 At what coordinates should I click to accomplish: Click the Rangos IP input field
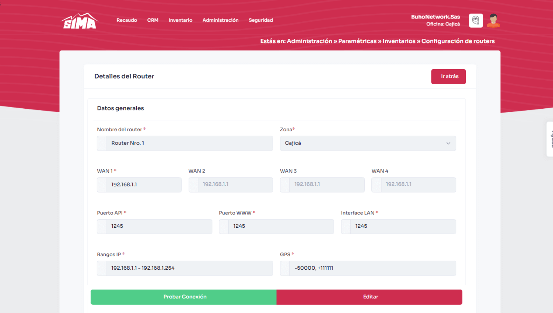(x=189, y=268)
